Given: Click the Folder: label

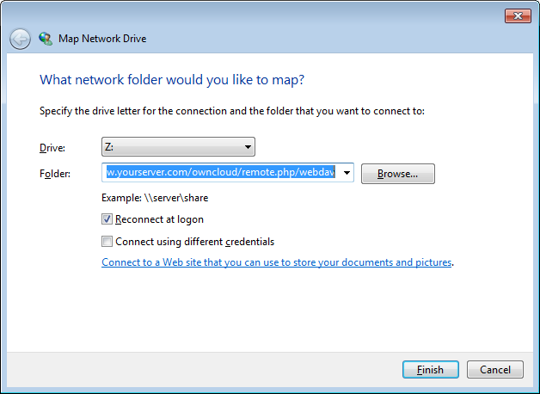Looking at the screenshot, I should point(55,174).
